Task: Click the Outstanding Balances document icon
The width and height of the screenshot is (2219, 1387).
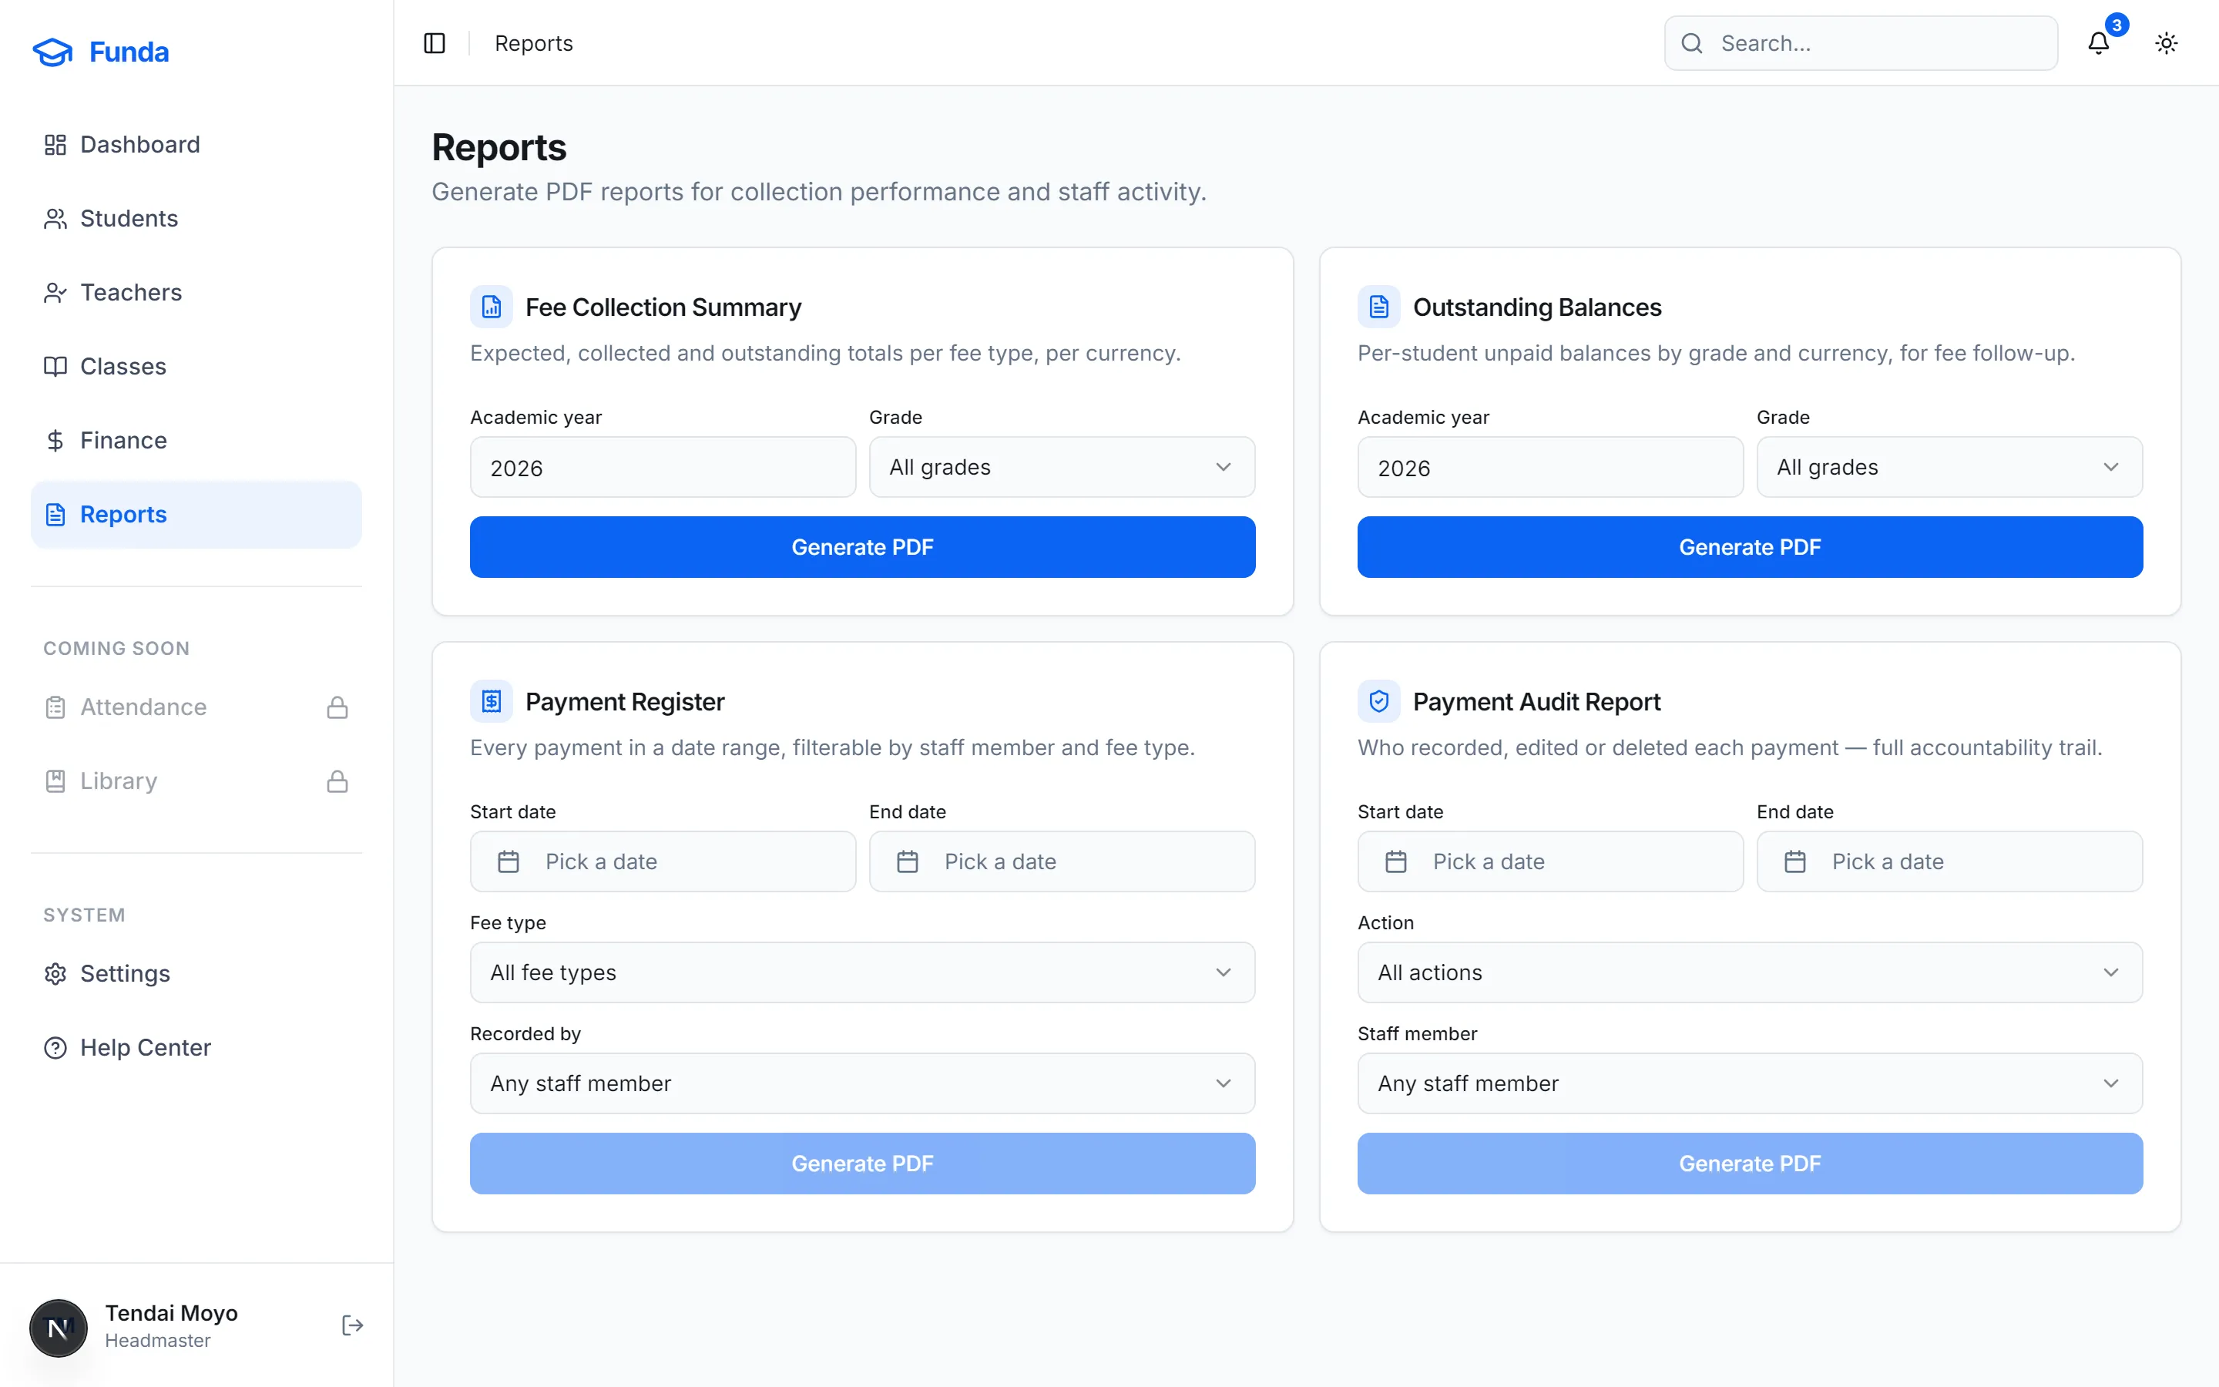Action: (x=1379, y=307)
